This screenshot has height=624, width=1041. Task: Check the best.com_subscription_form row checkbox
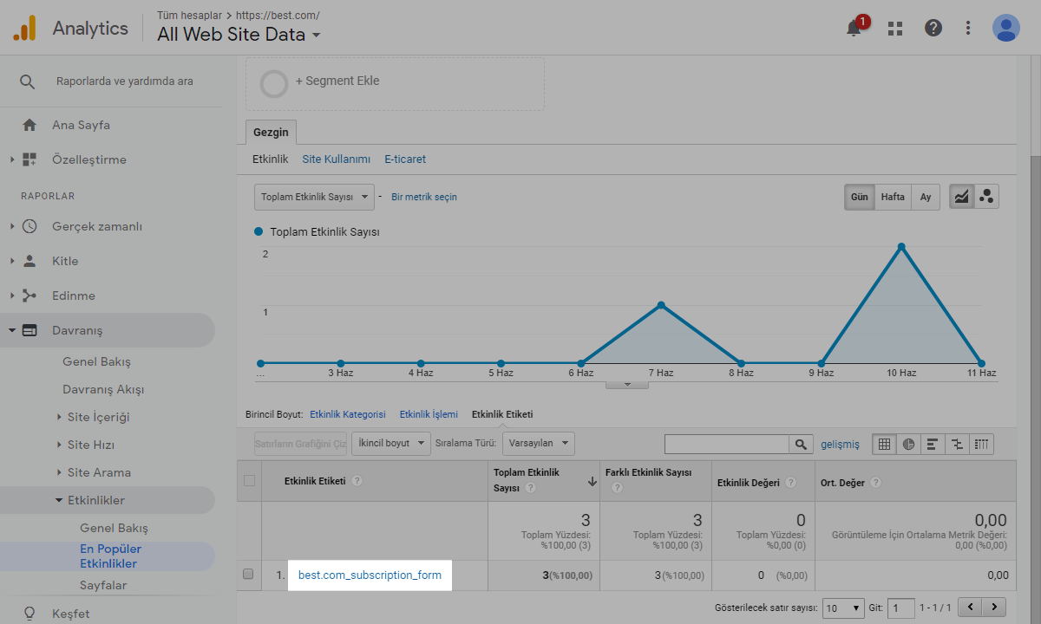[249, 575]
